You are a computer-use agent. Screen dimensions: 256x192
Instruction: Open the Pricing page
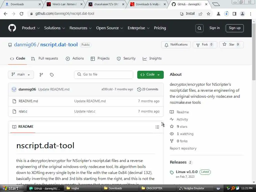[160, 28]
